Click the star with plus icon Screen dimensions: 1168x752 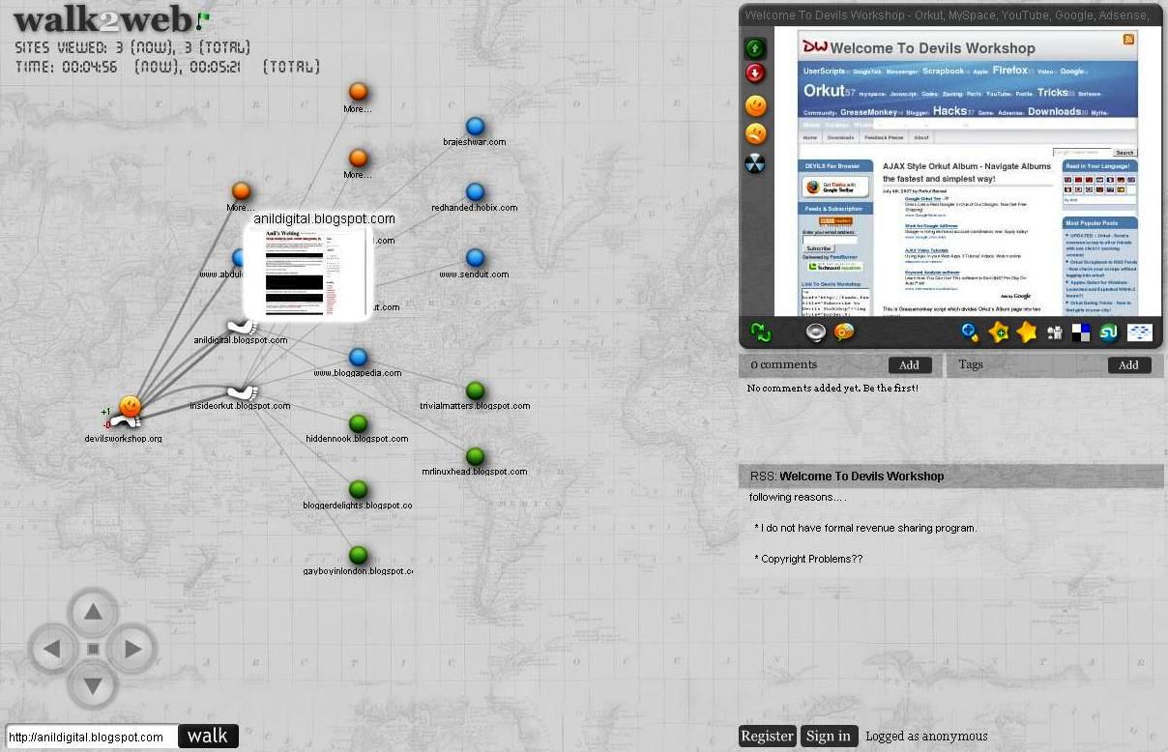coord(998,333)
